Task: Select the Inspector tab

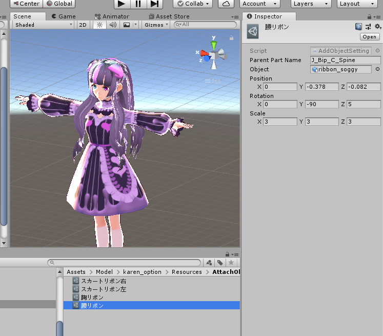Action: coord(269,16)
